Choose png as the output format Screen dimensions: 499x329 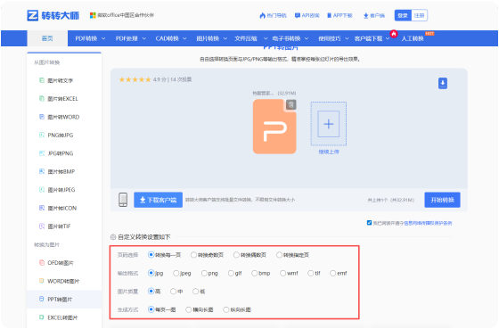pos(204,273)
